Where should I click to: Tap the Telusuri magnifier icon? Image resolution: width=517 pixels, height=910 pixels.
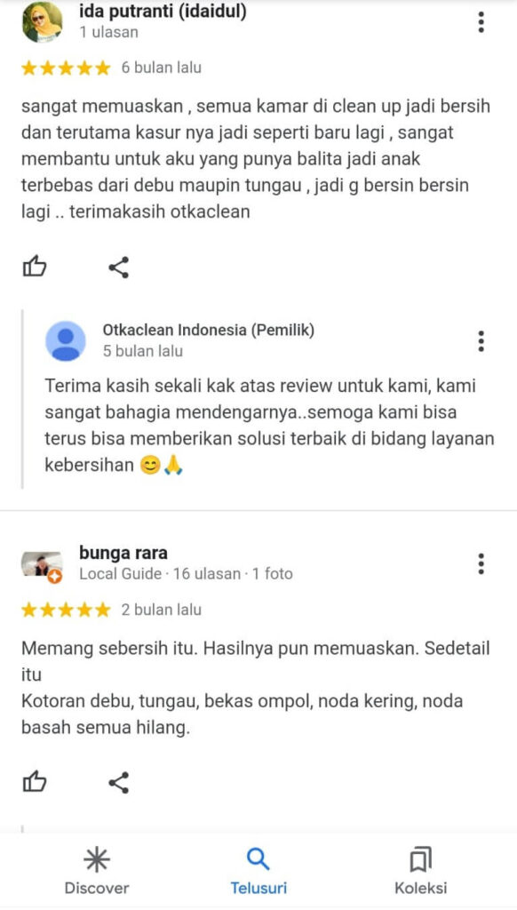[258, 859]
